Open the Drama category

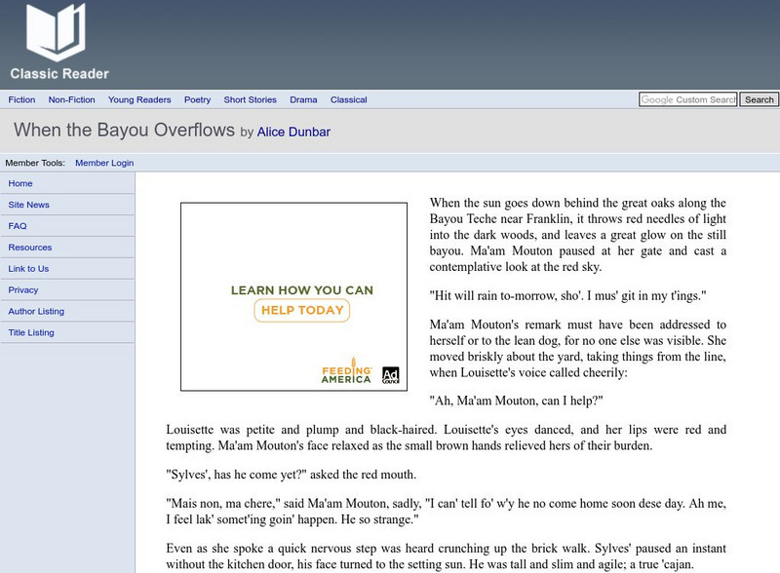(x=302, y=99)
